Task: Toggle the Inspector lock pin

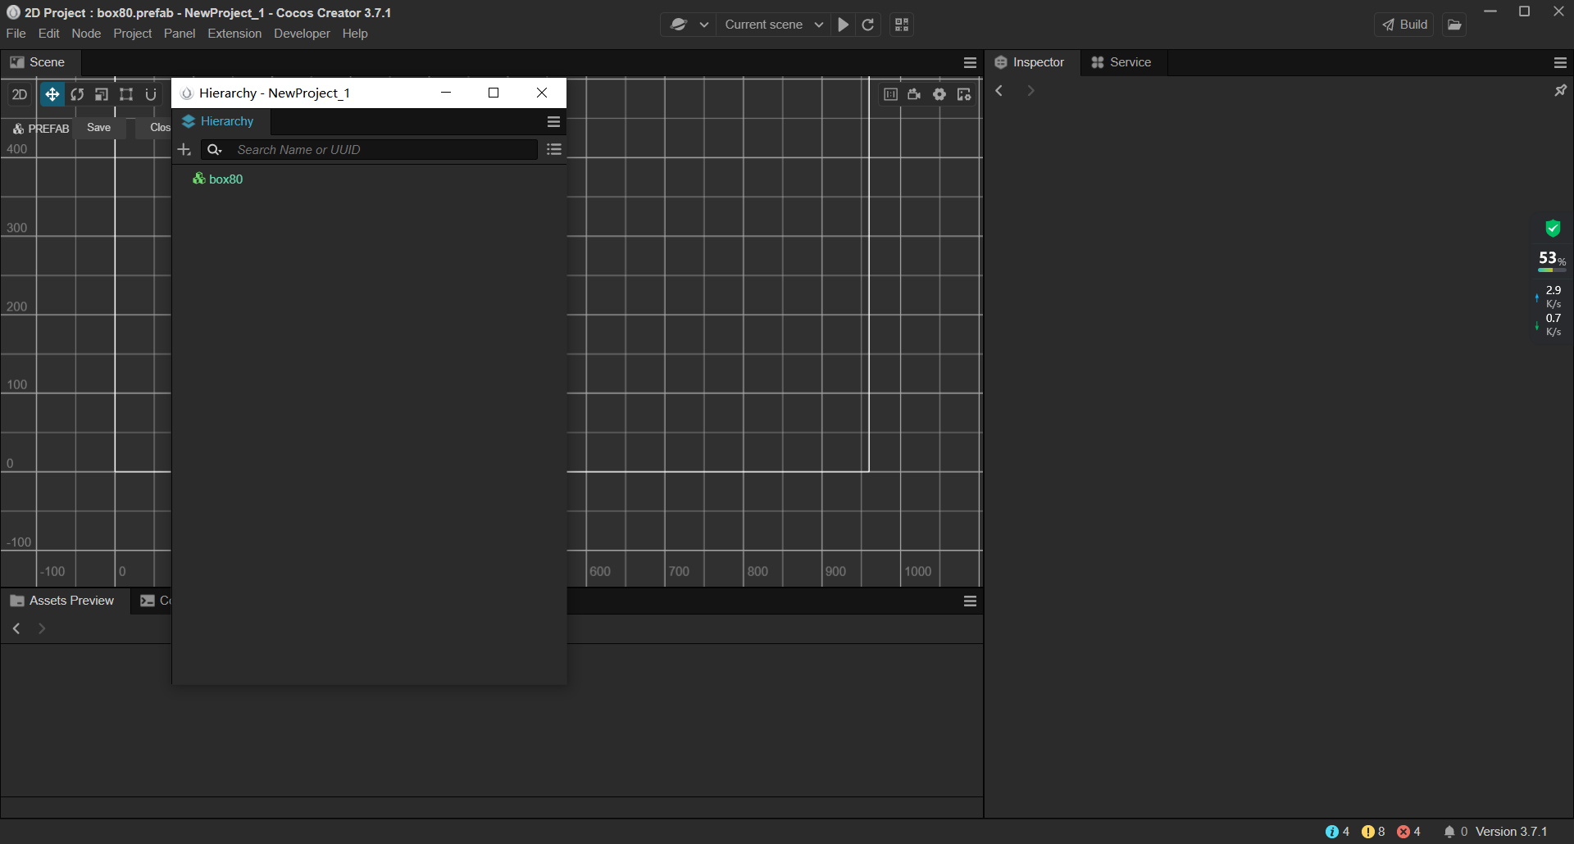Action: pos(1560,90)
